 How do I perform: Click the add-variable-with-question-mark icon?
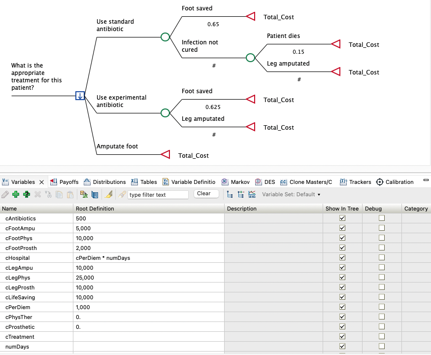[27, 194]
